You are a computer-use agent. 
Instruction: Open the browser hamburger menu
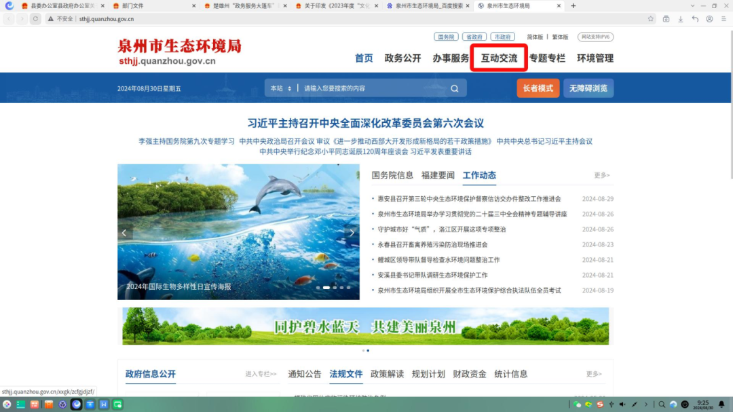pyautogui.click(x=723, y=19)
